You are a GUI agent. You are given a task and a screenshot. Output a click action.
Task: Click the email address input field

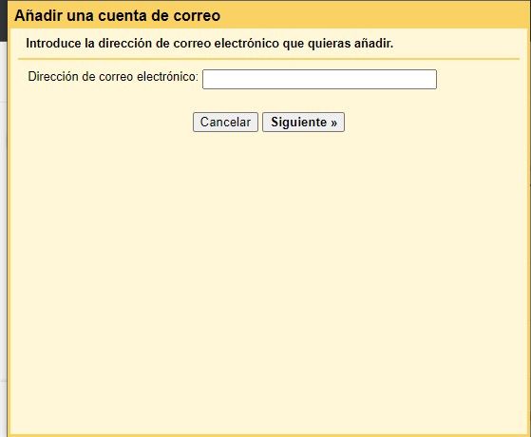(319, 80)
